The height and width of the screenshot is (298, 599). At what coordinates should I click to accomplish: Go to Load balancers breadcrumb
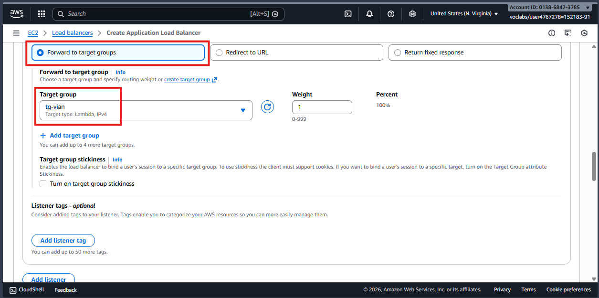pos(72,33)
